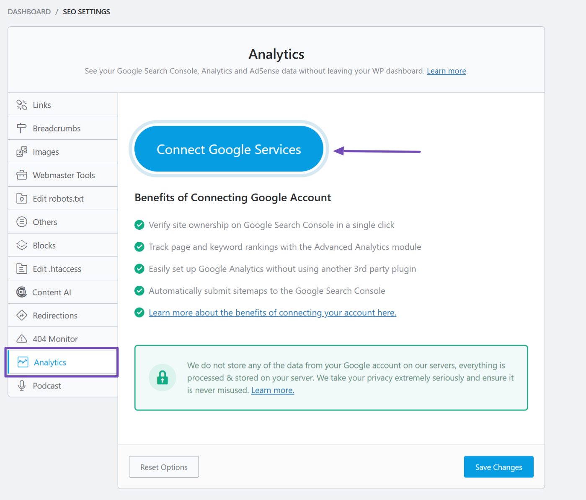Click the 'Analytics' page title heading
This screenshot has width=586, height=500.
click(x=276, y=54)
